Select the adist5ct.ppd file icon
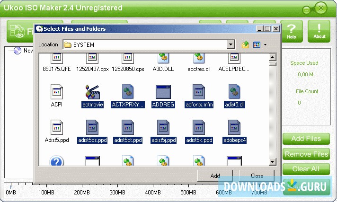 point(128,127)
